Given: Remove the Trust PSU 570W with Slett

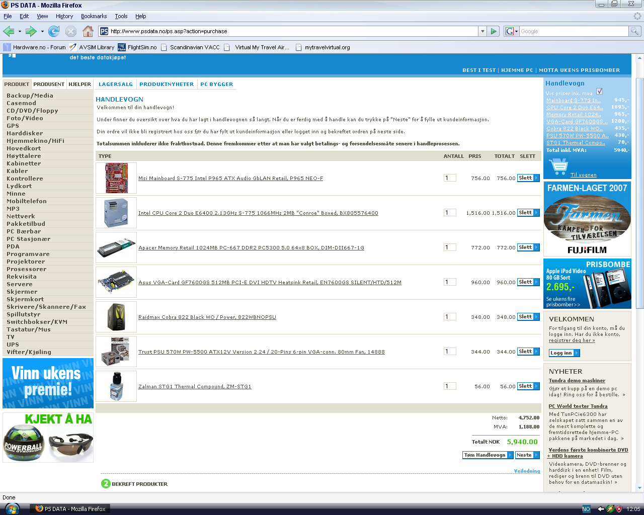Looking at the screenshot, I should tap(528, 352).
